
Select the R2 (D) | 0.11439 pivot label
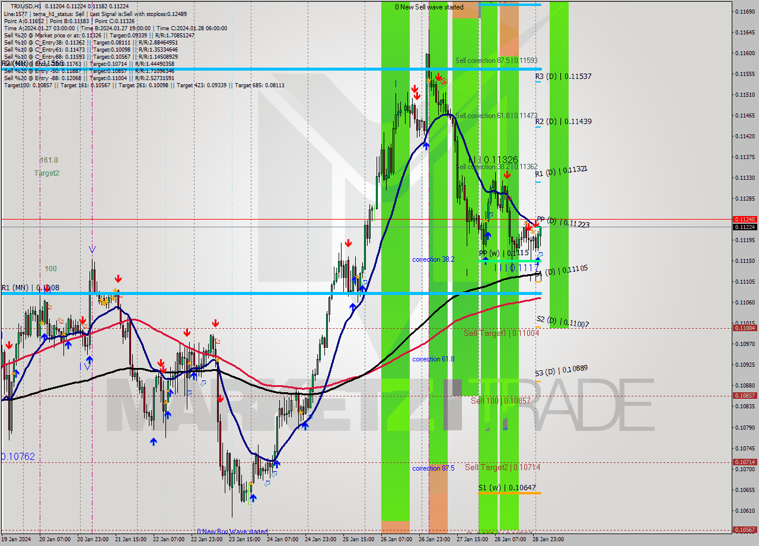click(x=563, y=122)
